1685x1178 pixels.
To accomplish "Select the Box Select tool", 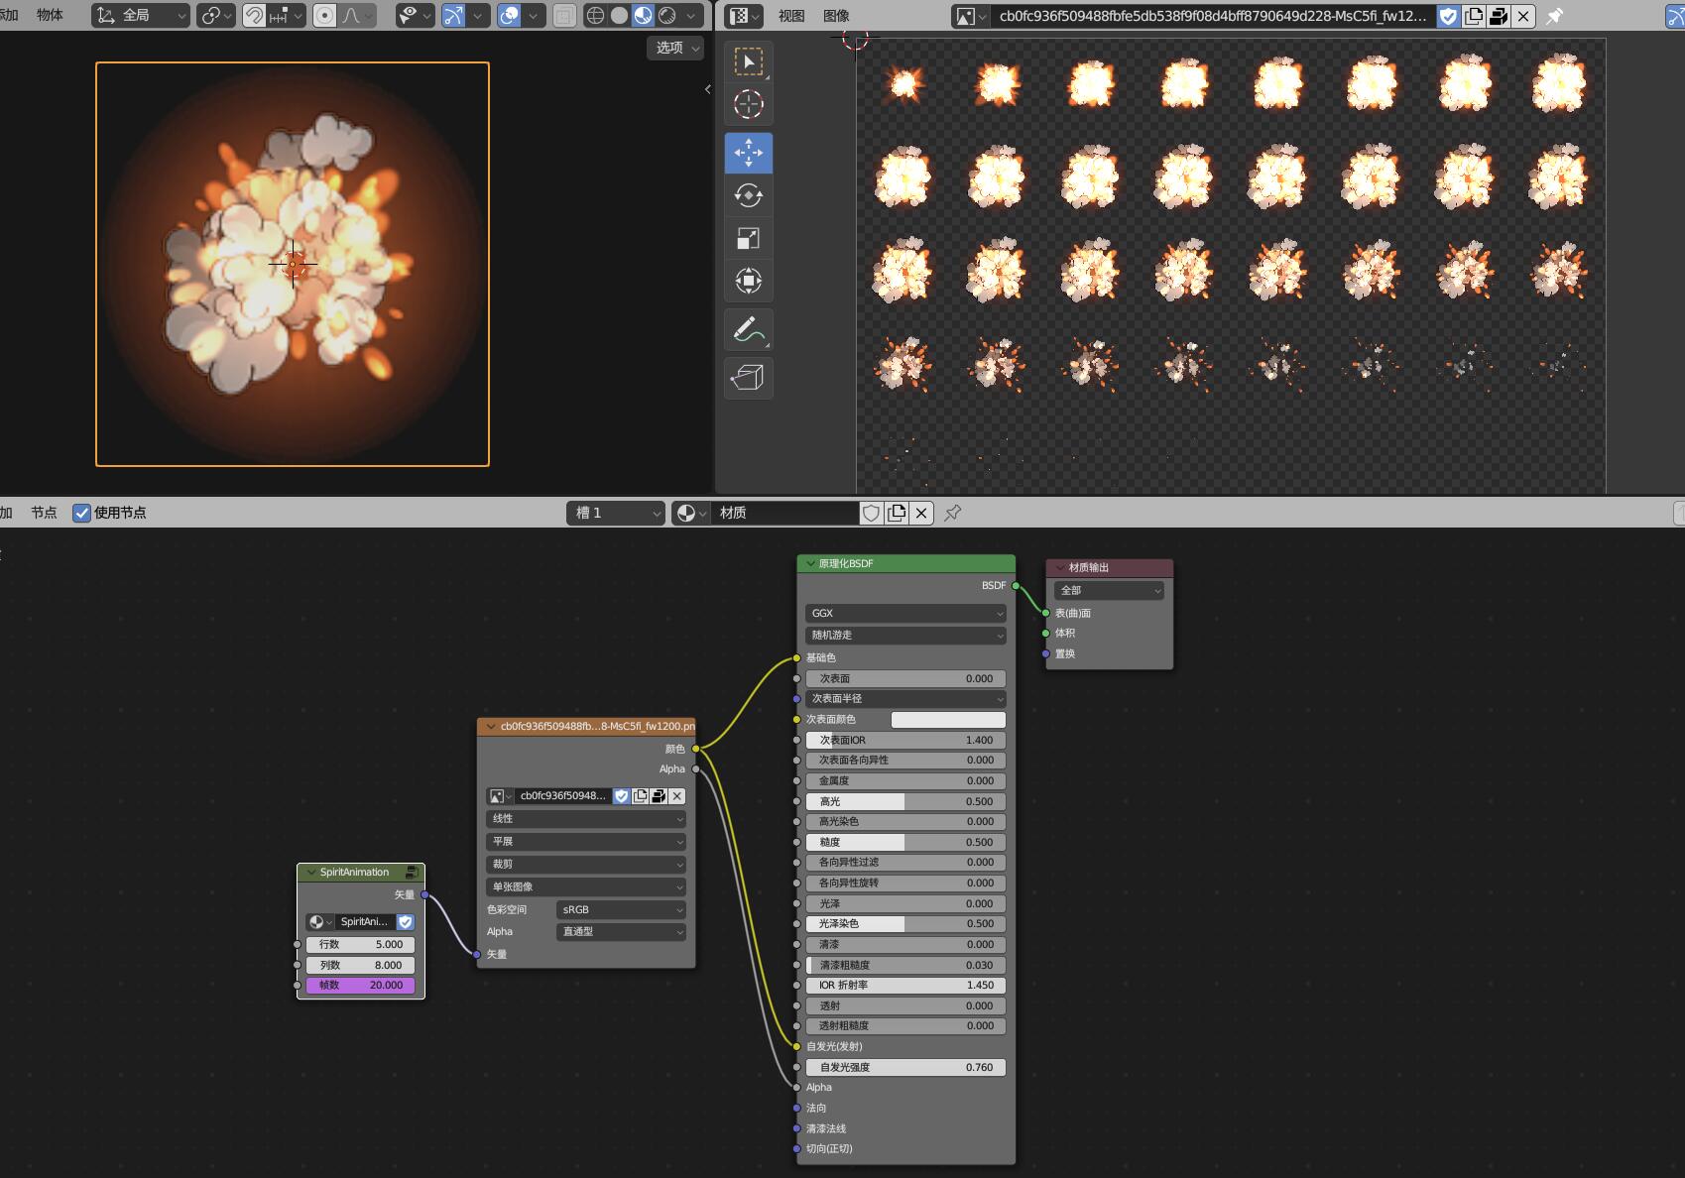I will [x=748, y=61].
